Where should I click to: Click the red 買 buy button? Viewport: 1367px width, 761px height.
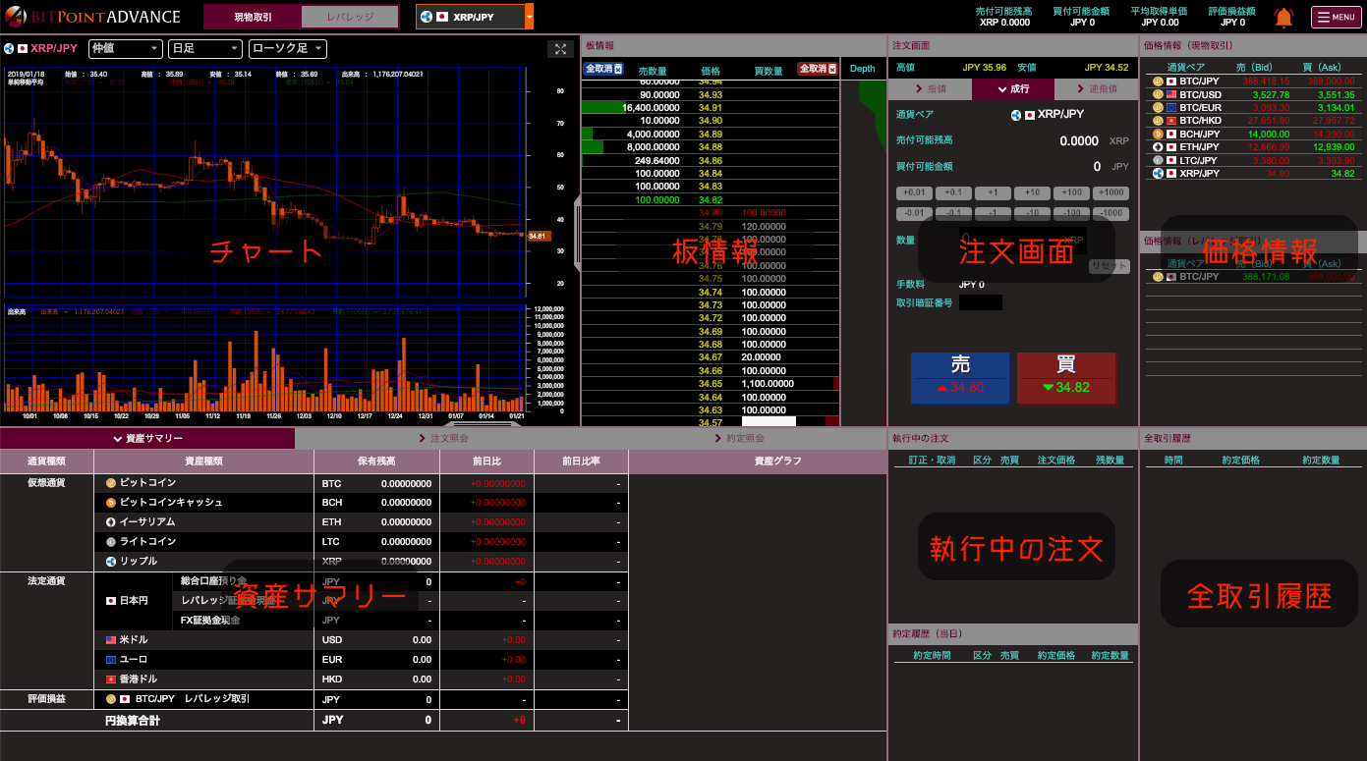tap(1066, 378)
